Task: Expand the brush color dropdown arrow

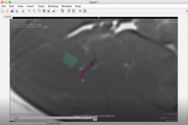Action: point(57,11)
